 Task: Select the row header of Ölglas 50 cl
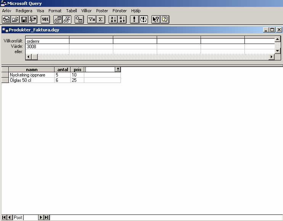pyautogui.click(x=5, y=80)
